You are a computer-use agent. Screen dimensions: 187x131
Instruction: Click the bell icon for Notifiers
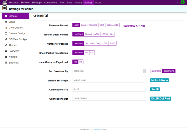click(6, 57)
